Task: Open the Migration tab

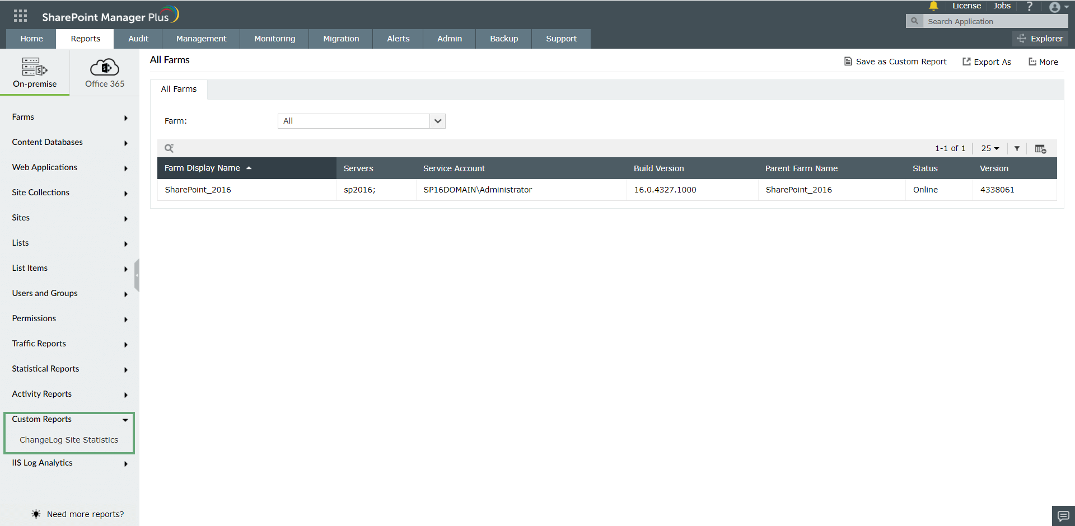Action: click(x=341, y=39)
